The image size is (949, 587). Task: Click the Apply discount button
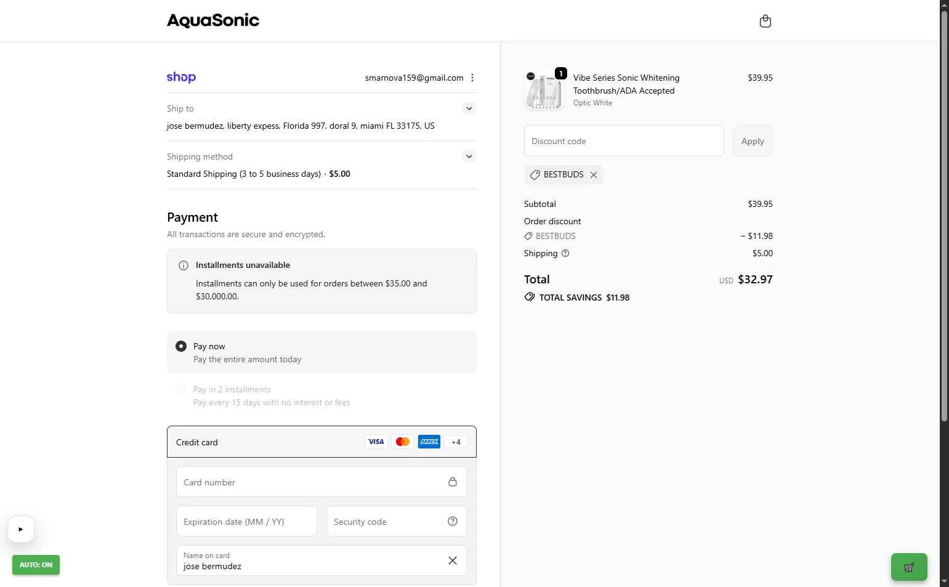click(x=753, y=141)
